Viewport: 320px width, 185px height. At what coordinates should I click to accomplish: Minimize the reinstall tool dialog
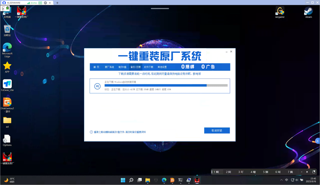tap(226, 52)
